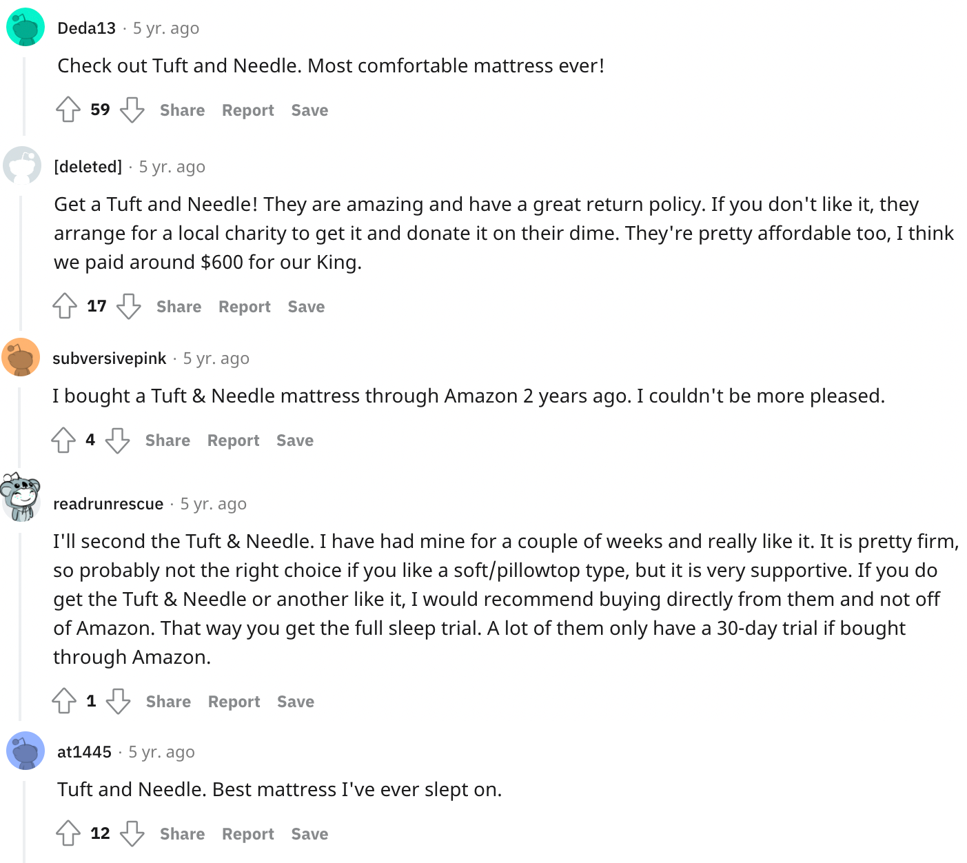Open Deda13's user profile
This screenshot has height=863, width=967.
pos(87,28)
